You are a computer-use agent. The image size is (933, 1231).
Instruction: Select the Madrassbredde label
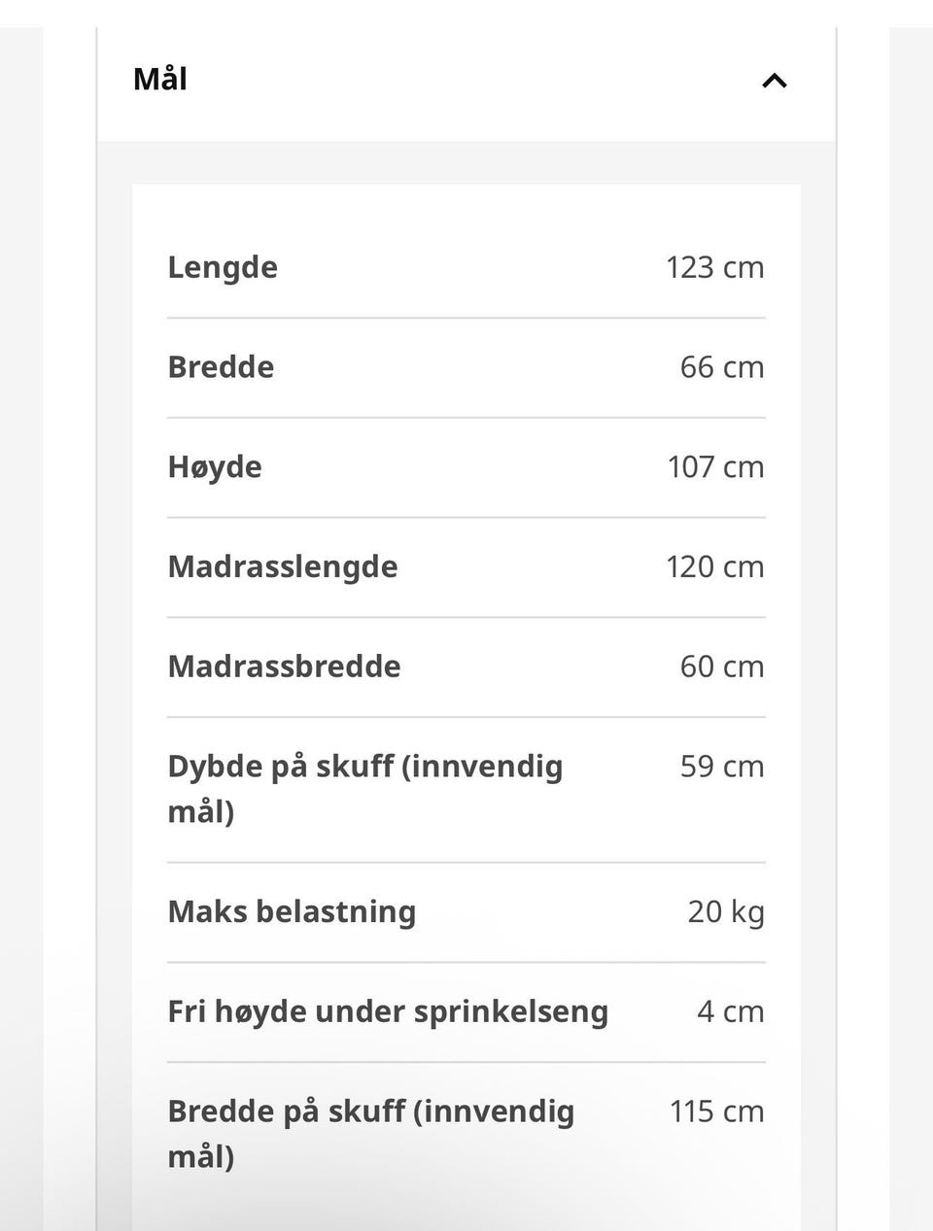(x=284, y=667)
